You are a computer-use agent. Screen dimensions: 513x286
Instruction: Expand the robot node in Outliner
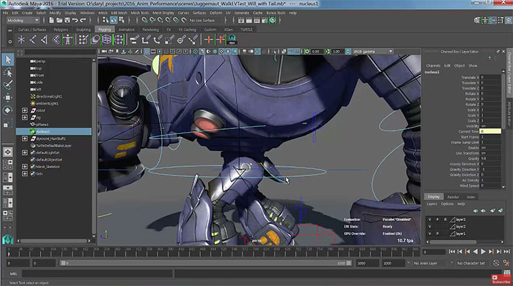(25, 111)
